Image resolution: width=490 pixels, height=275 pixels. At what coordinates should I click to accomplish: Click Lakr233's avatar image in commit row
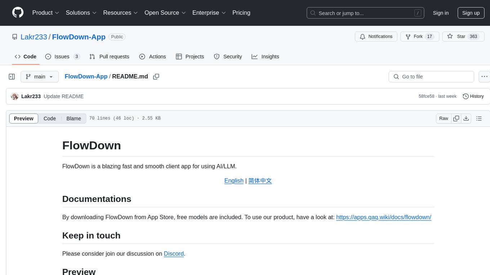click(x=15, y=96)
